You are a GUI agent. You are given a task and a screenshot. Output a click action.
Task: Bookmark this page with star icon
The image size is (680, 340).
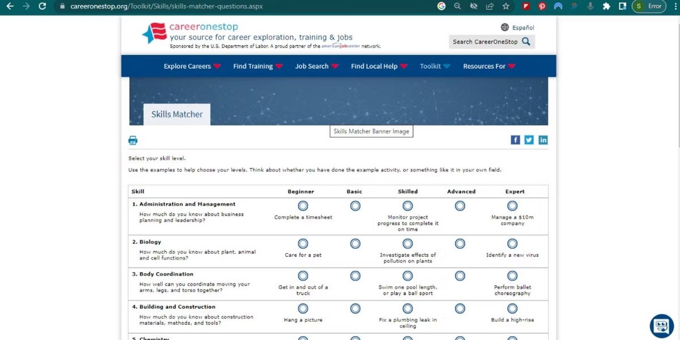(506, 6)
